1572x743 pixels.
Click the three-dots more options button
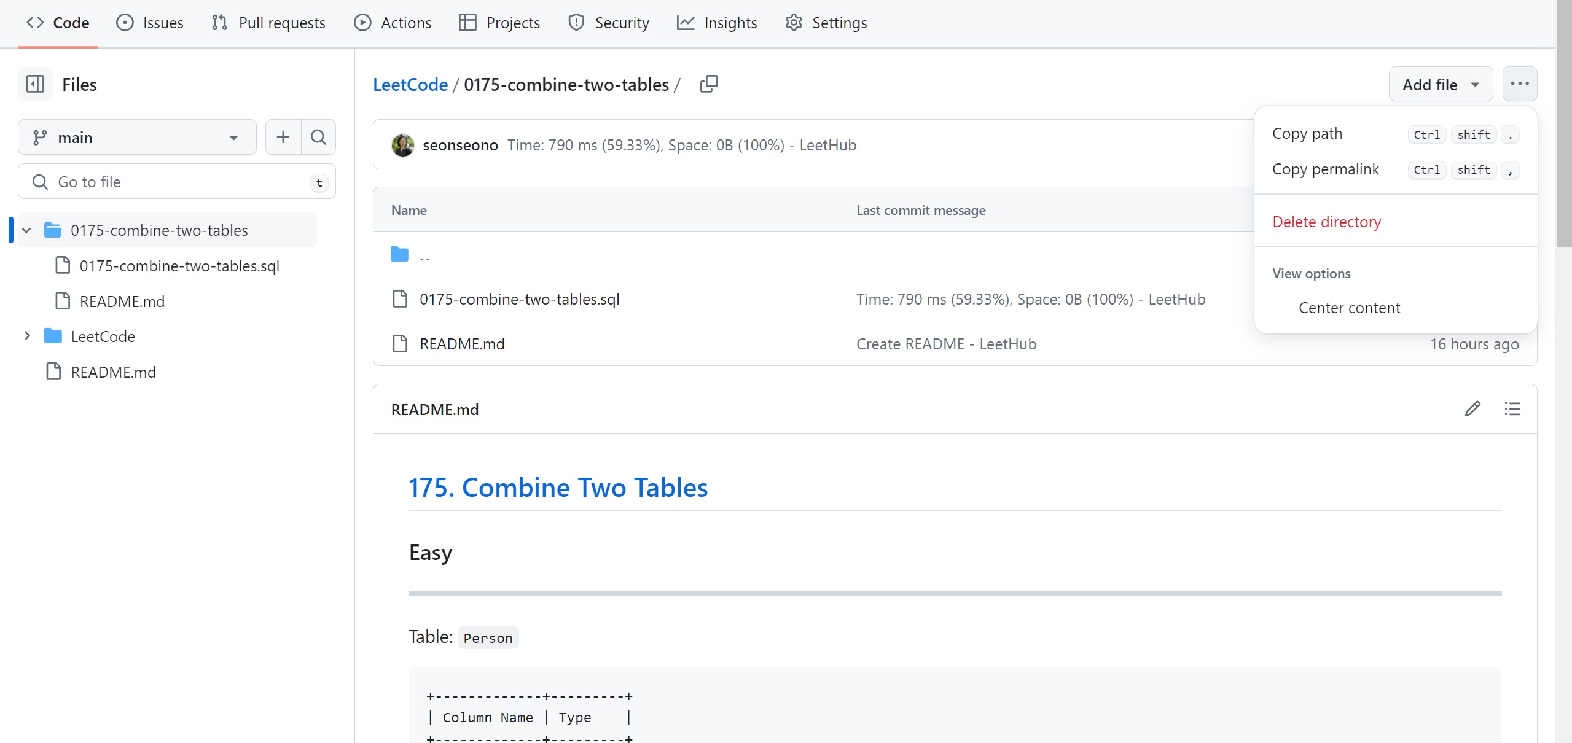(1519, 84)
